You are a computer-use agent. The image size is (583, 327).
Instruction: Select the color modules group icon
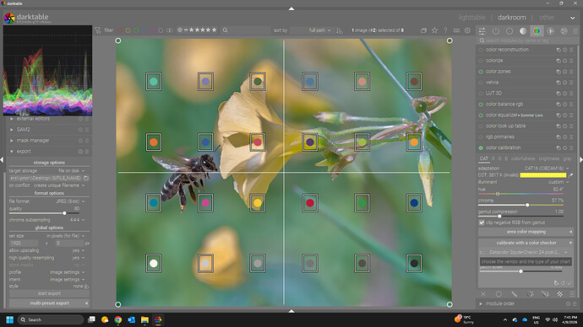[x=537, y=31]
